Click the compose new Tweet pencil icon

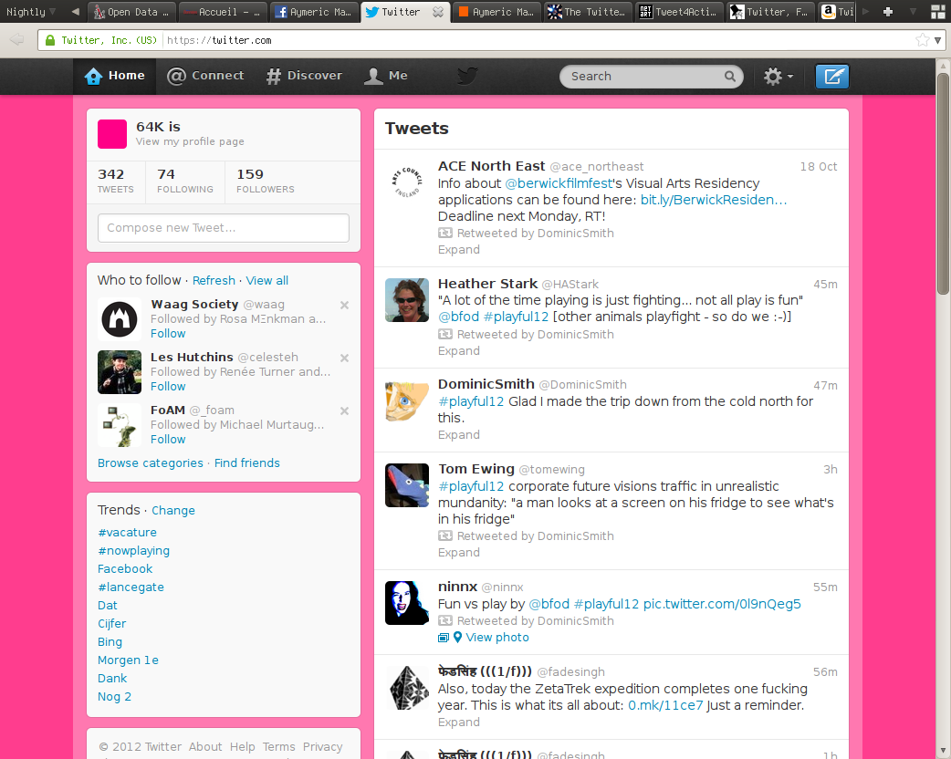pyautogui.click(x=831, y=77)
